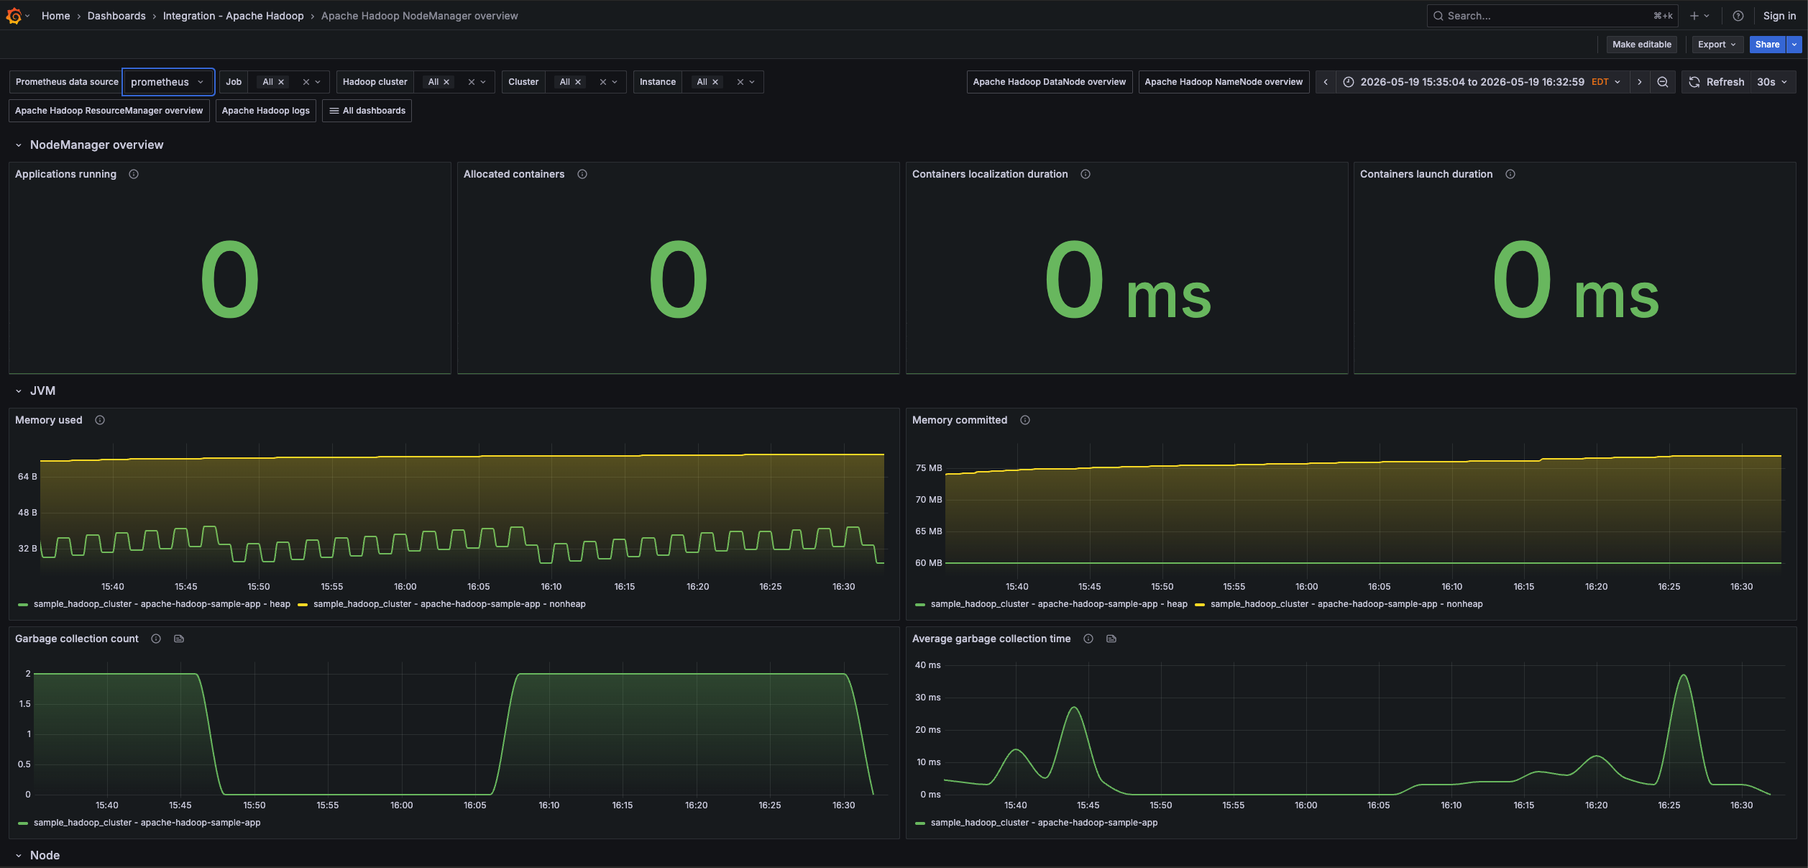Screen dimensions: 1808x868
Task: Show info for Containers launch duration
Action: click(1510, 174)
